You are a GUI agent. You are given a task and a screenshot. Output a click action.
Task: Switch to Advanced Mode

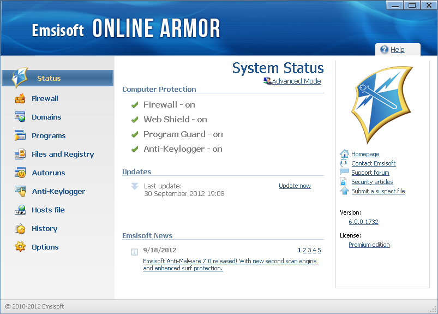click(x=296, y=81)
